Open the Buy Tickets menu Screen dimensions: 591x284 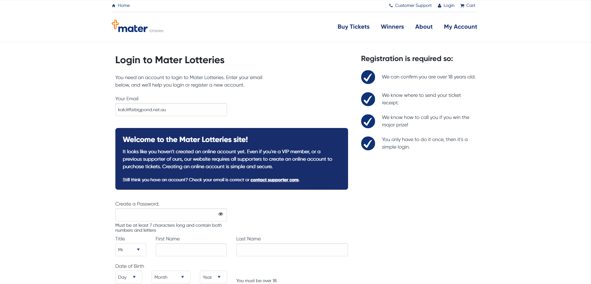(x=353, y=27)
